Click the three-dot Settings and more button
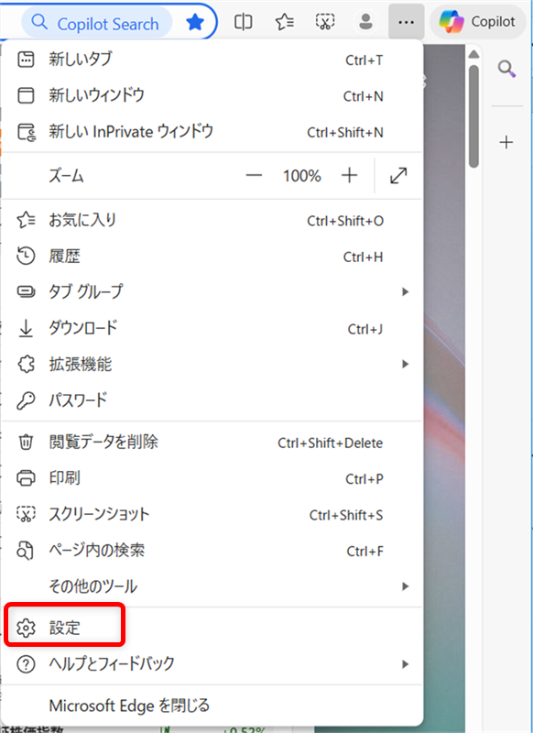533x733 pixels. click(406, 22)
